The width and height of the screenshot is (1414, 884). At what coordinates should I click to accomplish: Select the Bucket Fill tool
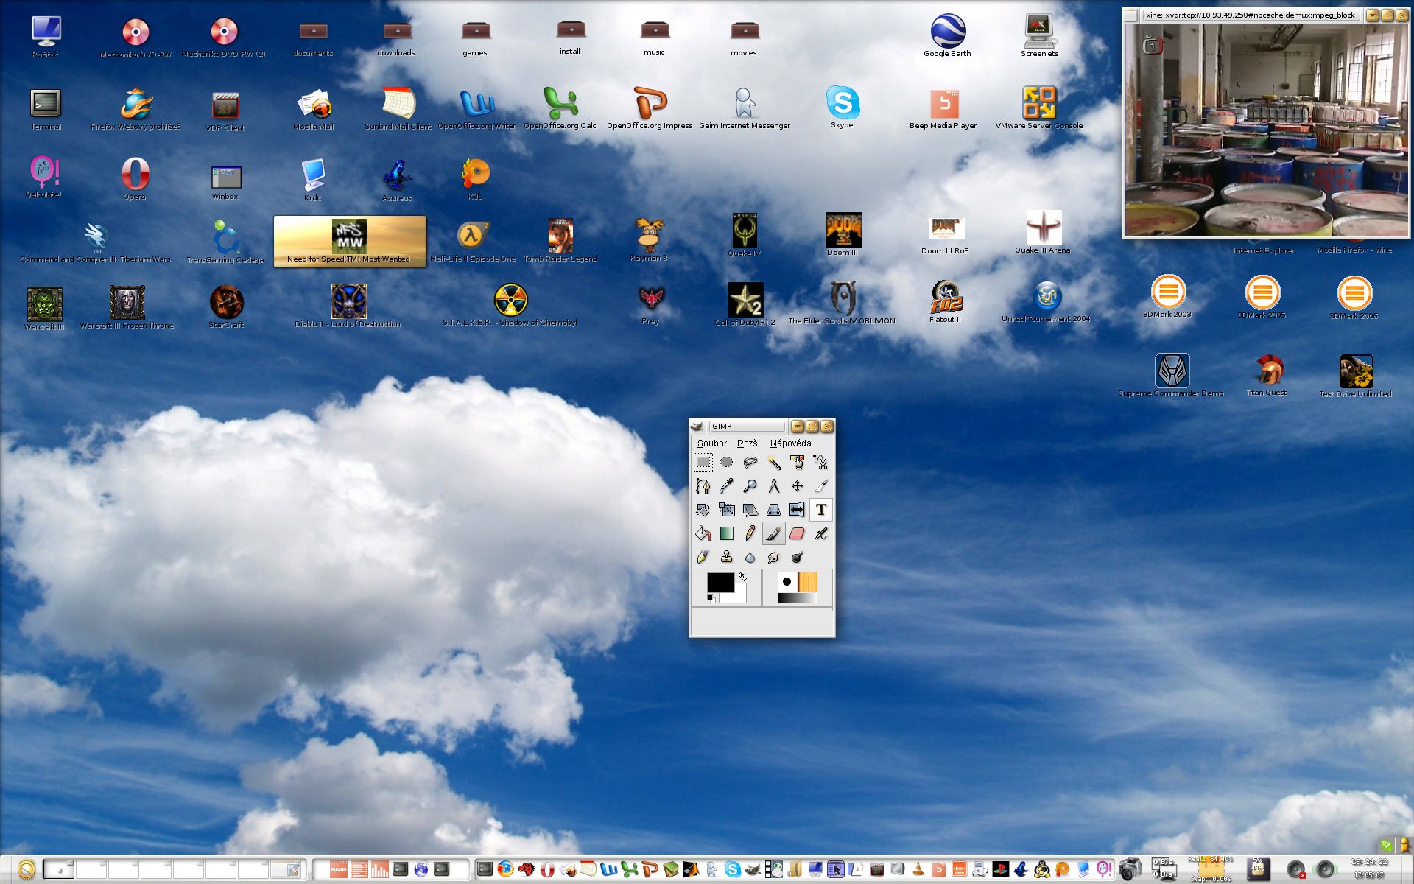703,533
